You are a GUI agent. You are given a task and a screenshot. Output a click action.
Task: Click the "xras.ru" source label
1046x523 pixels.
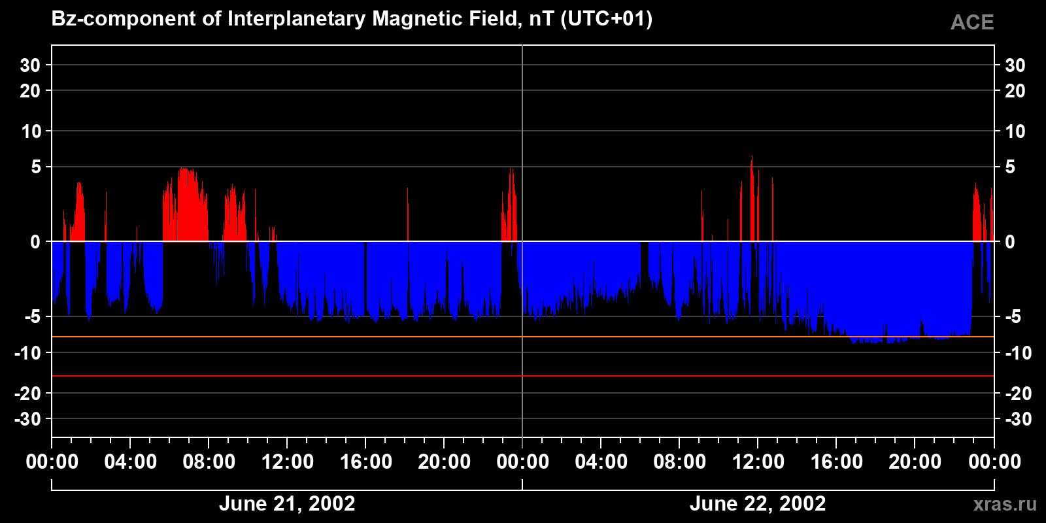click(1005, 503)
